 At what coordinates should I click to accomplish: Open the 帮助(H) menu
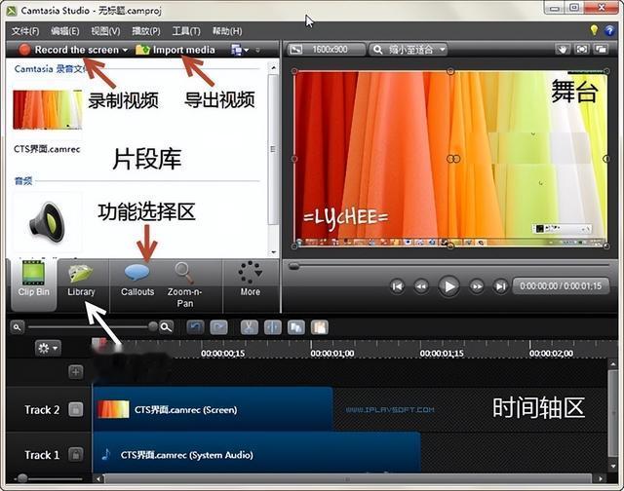227,31
